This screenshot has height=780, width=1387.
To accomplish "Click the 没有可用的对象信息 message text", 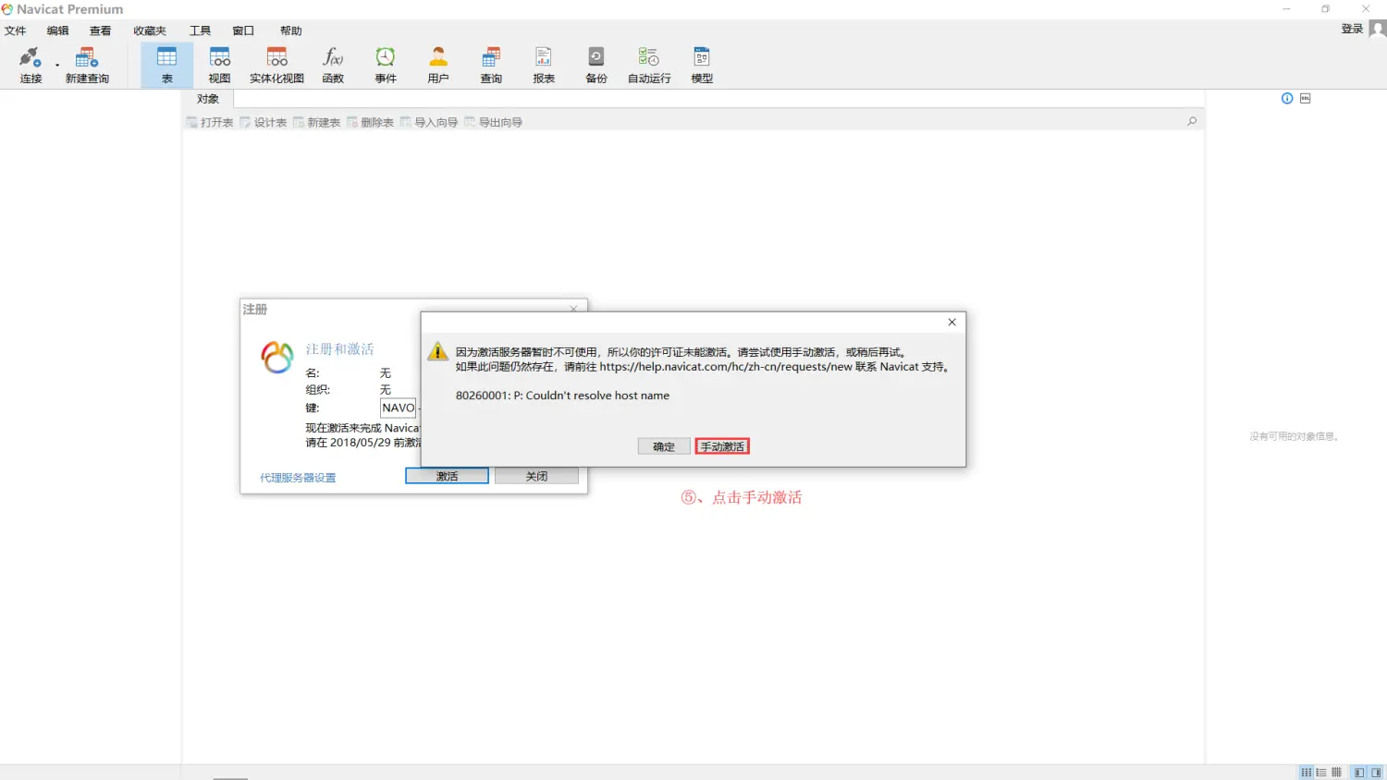I will click(1295, 436).
